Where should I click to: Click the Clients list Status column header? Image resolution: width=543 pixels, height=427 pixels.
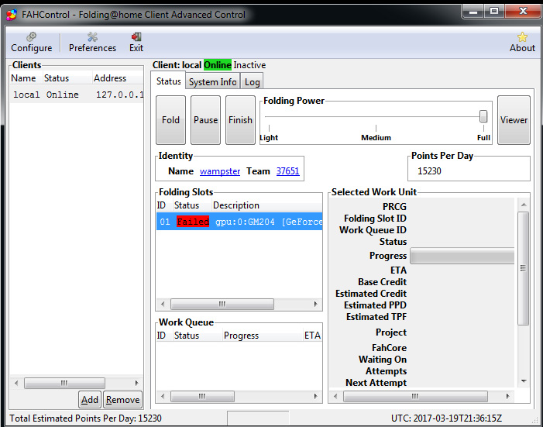point(67,78)
